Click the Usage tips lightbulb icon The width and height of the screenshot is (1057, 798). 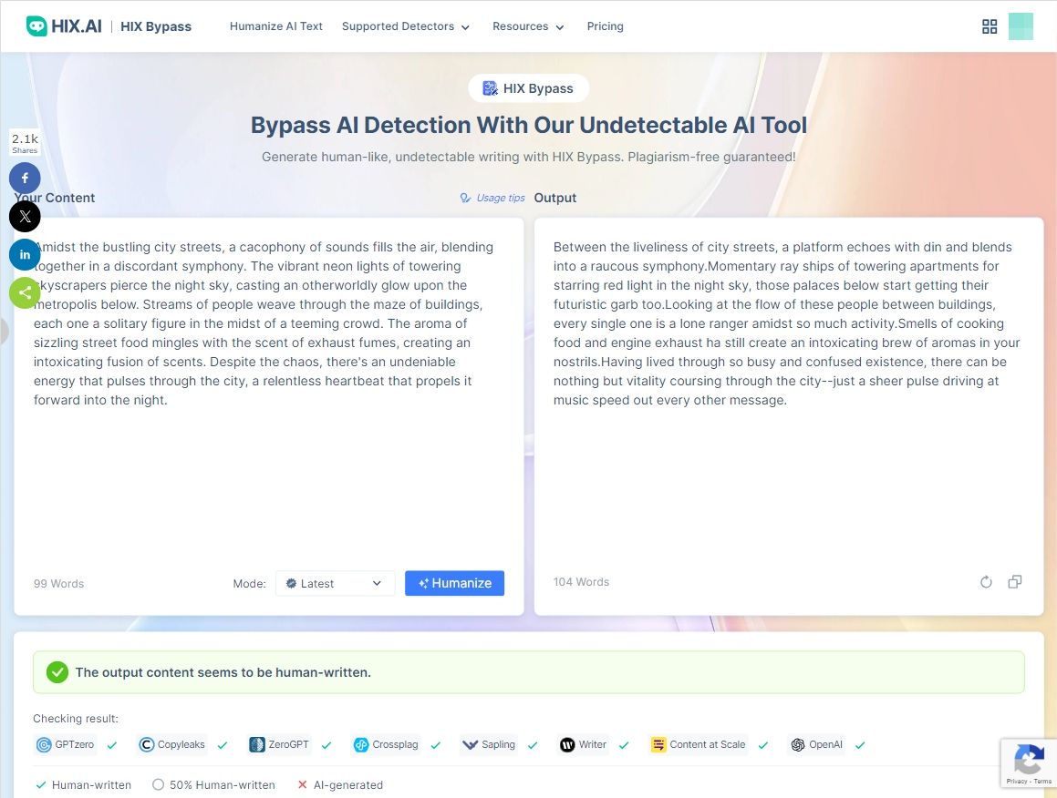[x=465, y=198]
